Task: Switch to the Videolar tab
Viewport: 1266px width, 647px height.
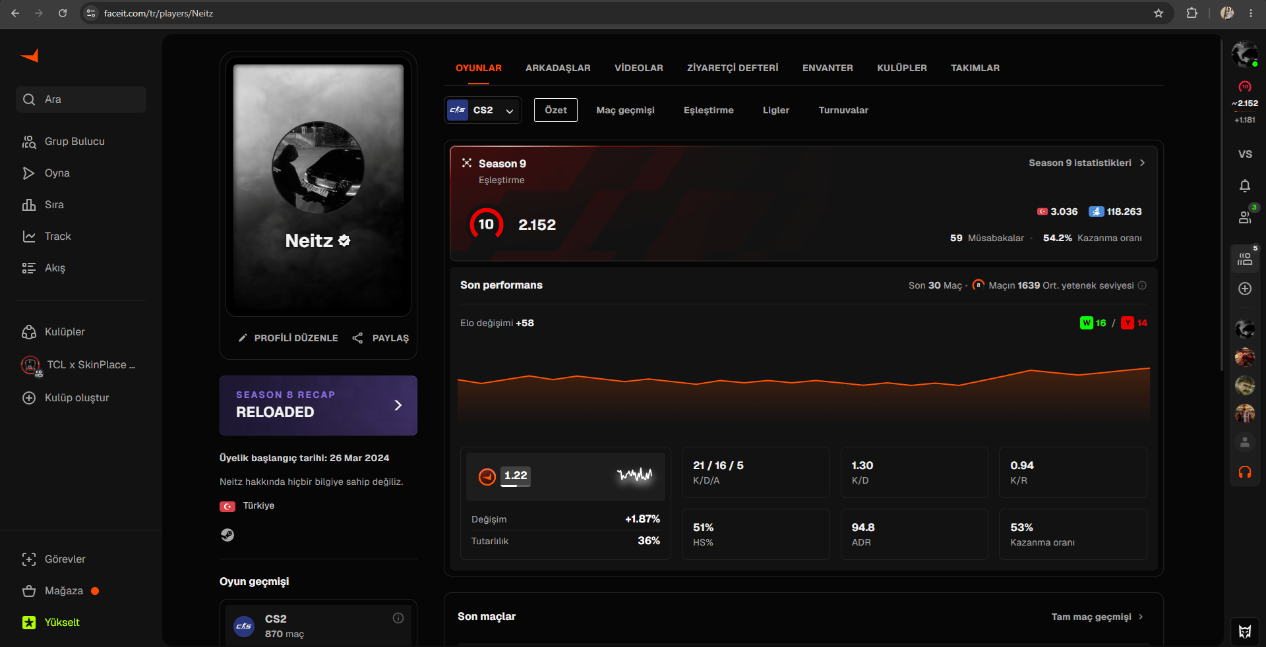Action: click(x=639, y=68)
